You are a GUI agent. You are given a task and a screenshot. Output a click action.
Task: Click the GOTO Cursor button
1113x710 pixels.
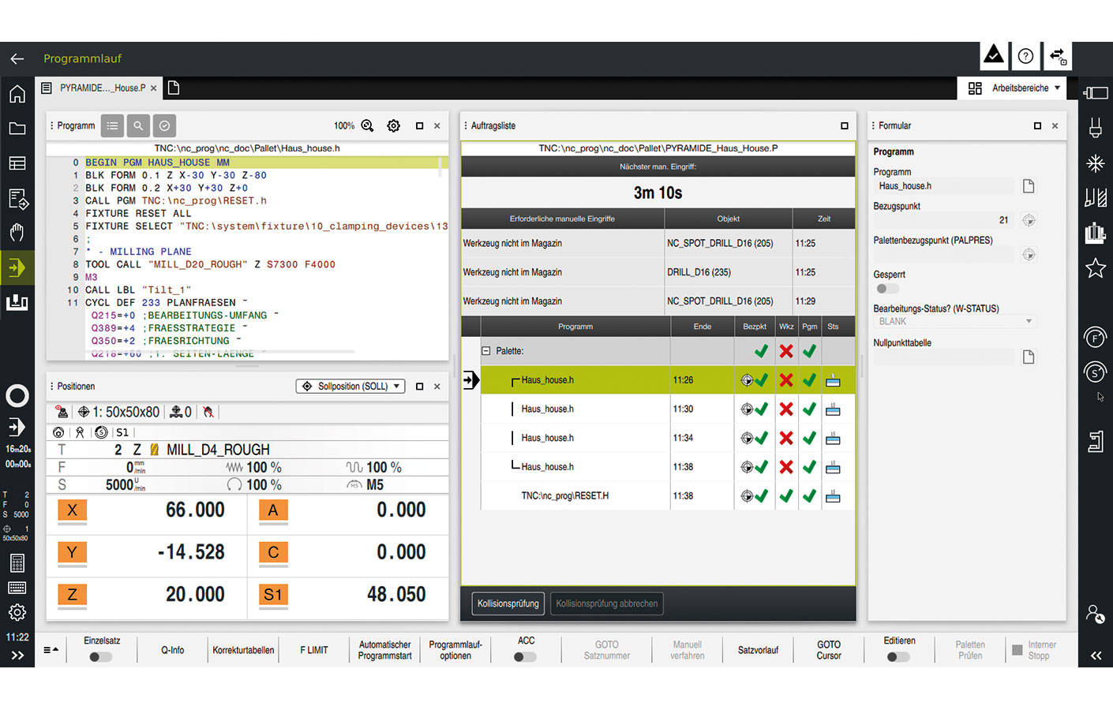pos(829,650)
